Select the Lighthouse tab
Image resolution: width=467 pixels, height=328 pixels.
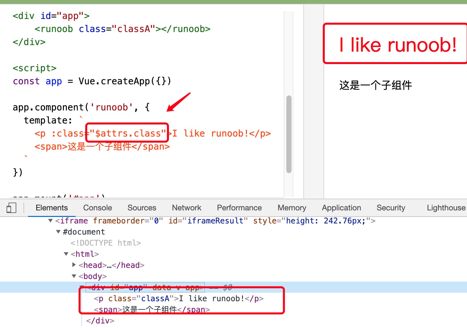446,208
